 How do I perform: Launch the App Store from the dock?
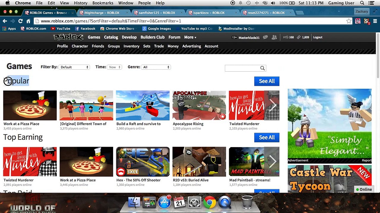point(164,203)
